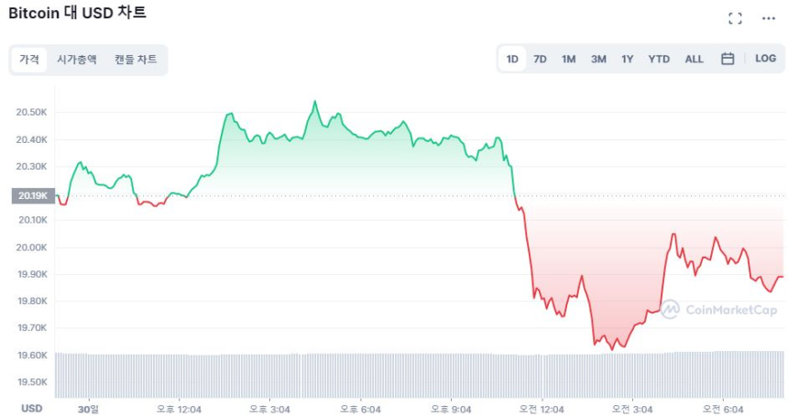Screen dimensions: 788x417
Task: Select the 1D time range
Action: [512, 59]
